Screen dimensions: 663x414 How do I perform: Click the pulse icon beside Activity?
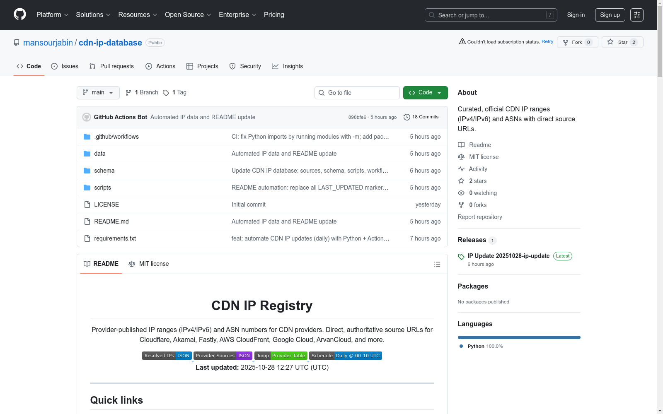(461, 169)
